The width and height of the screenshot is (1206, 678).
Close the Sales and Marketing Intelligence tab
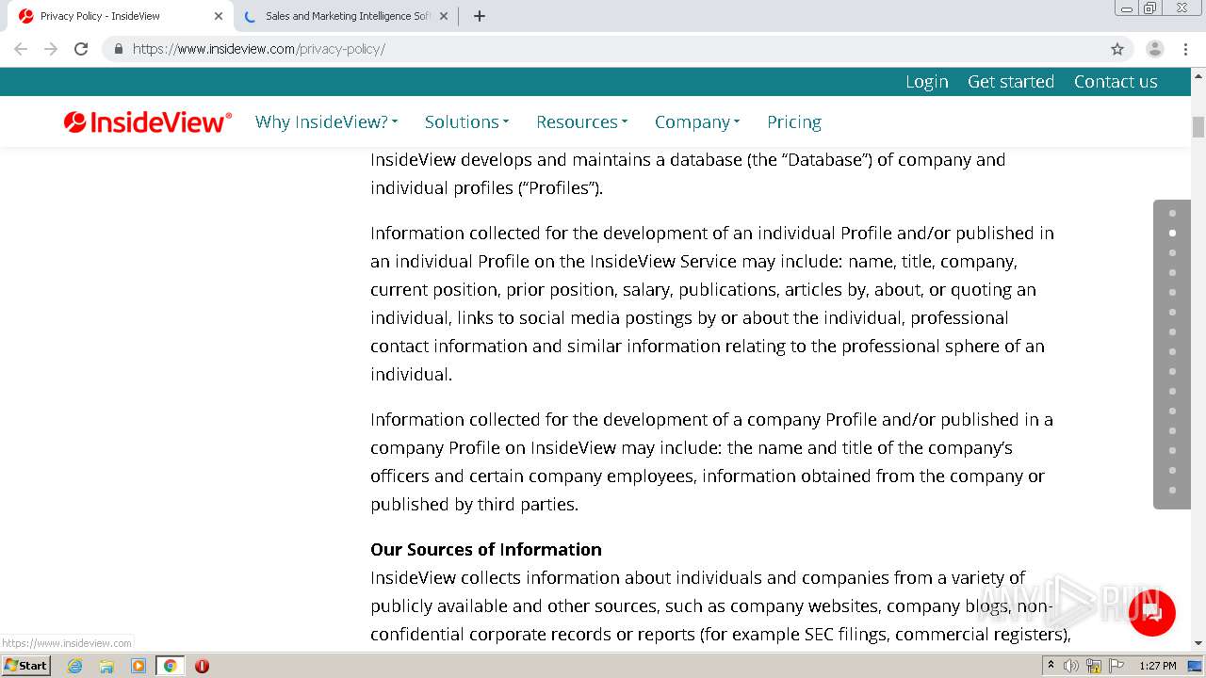coord(444,16)
